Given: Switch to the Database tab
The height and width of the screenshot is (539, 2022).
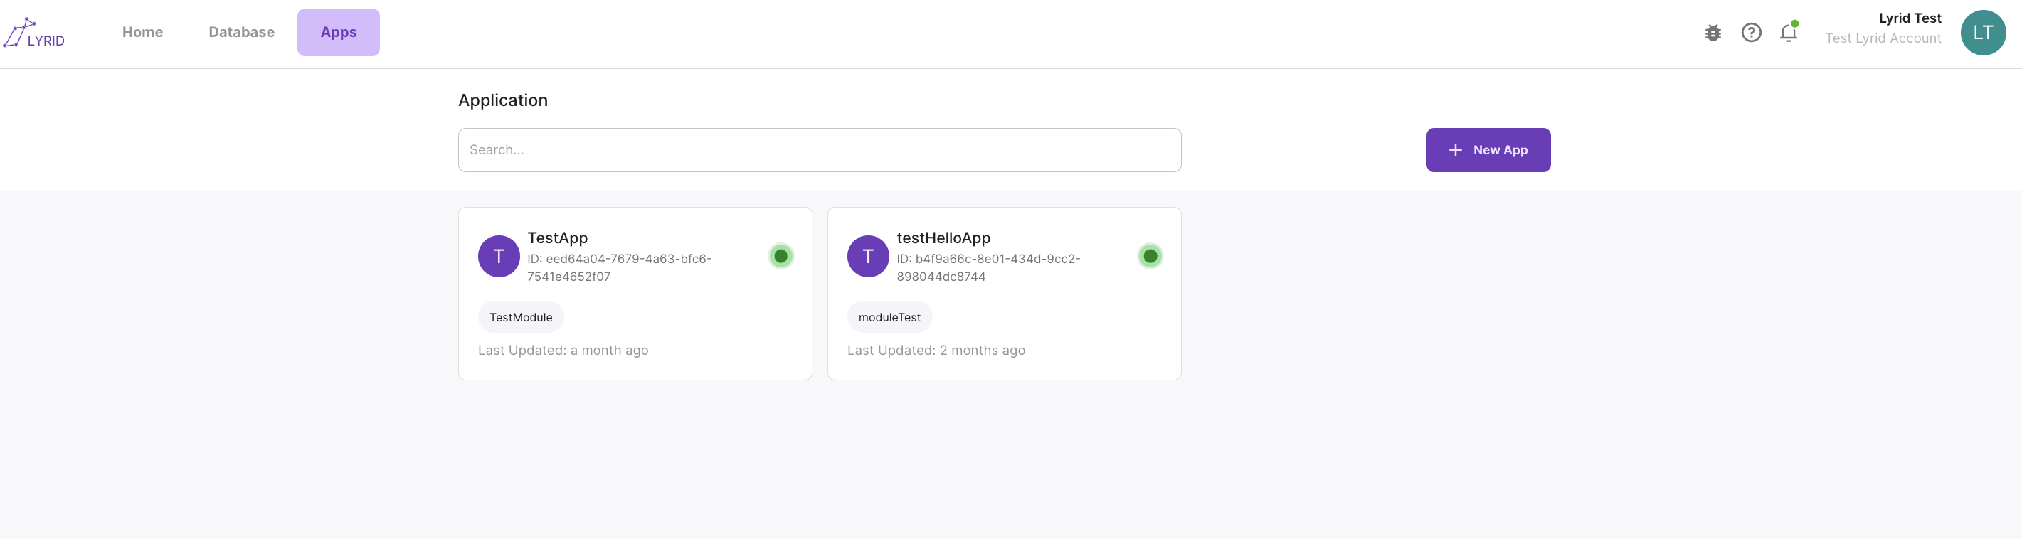Looking at the screenshot, I should point(241,32).
